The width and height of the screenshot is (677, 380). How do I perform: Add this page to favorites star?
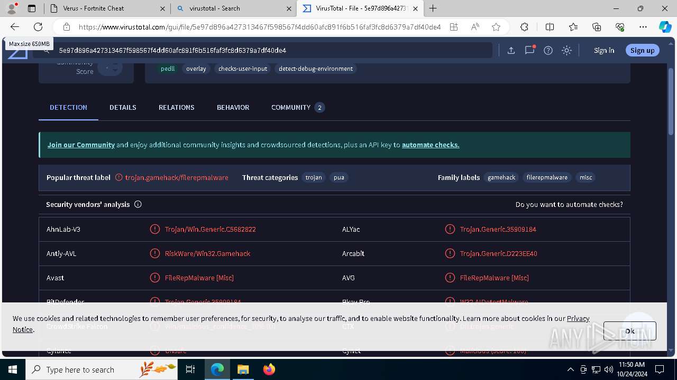(x=496, y=27)
